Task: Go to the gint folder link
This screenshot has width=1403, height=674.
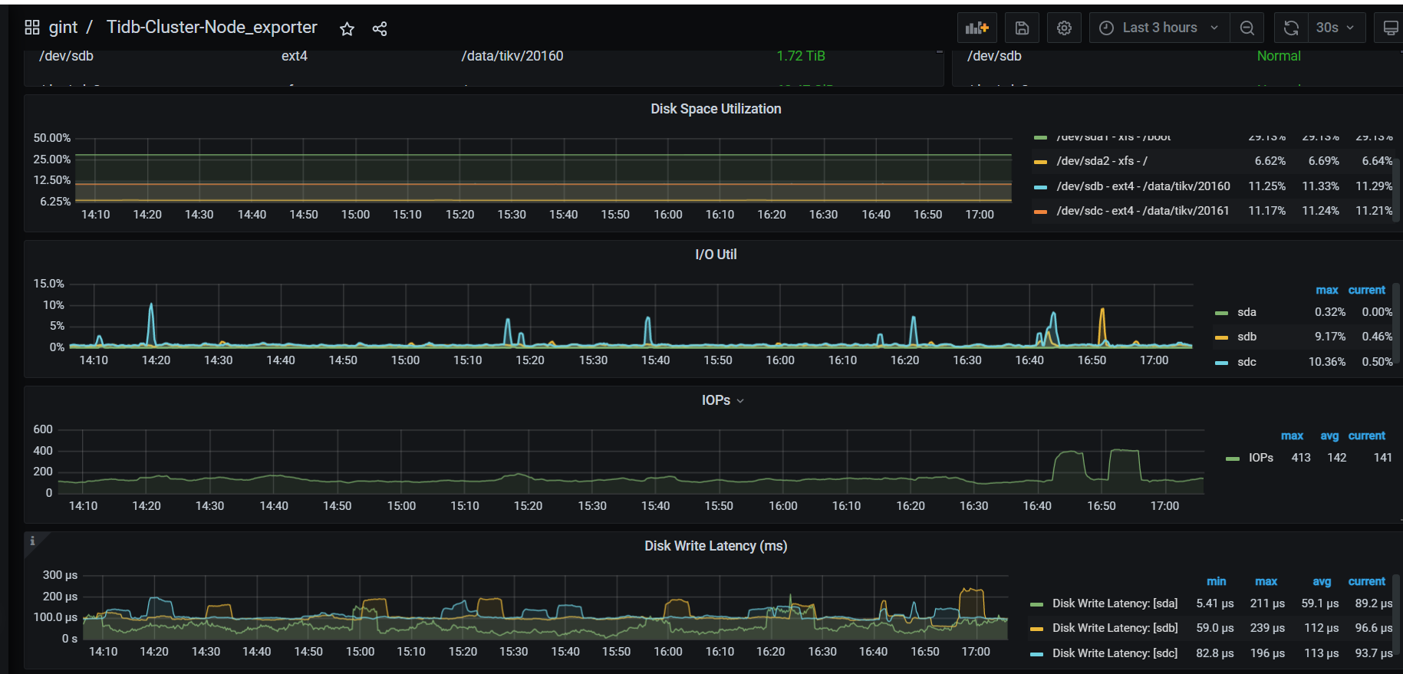Action: point(63,28)
